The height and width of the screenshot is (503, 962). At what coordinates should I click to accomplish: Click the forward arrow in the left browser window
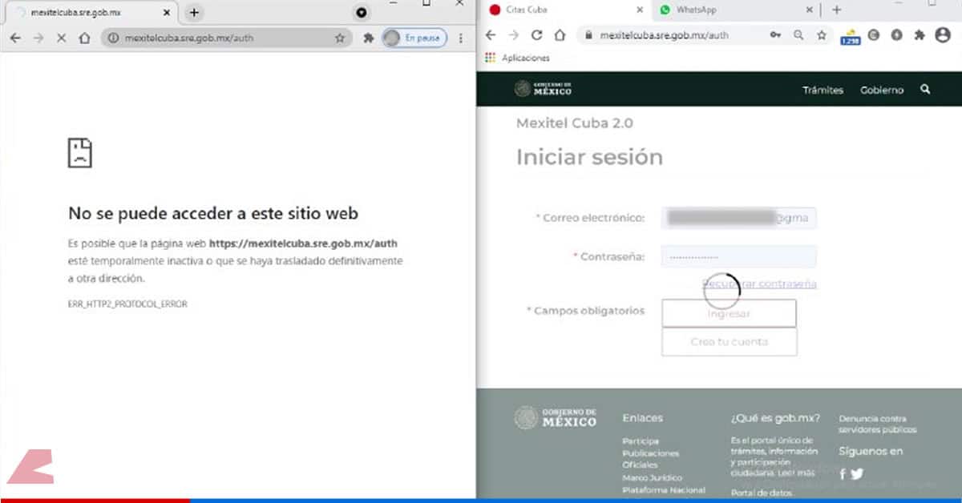coord(38,38)
